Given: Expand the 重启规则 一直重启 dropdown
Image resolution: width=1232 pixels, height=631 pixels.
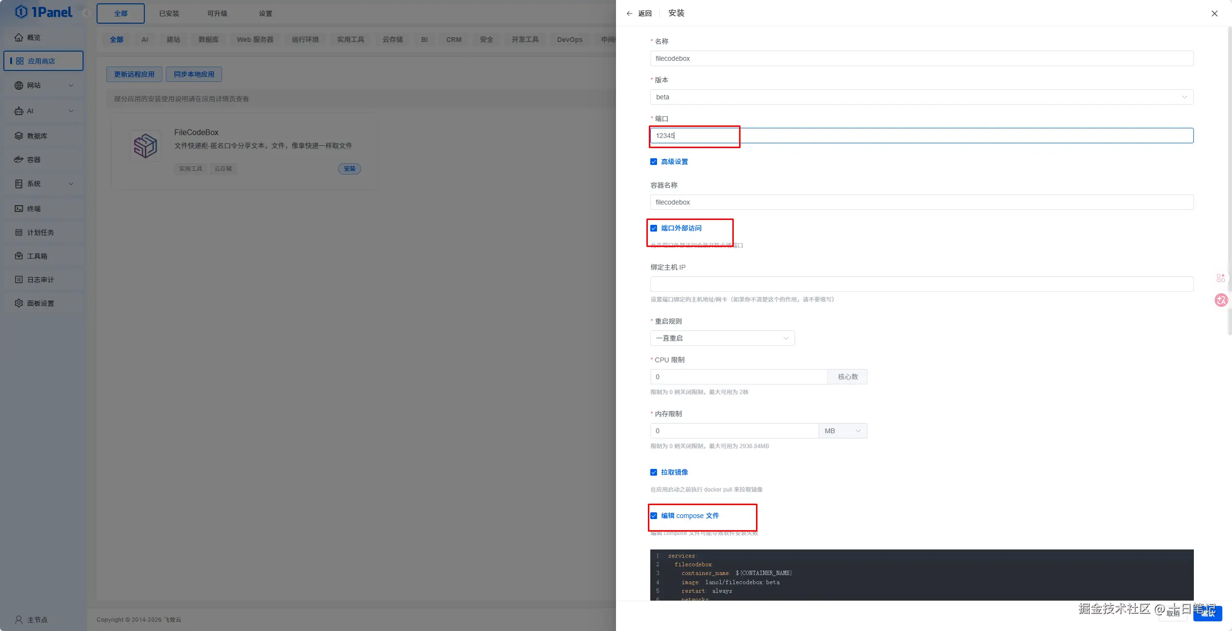Looking at the screenshot, I should (722, 338).
